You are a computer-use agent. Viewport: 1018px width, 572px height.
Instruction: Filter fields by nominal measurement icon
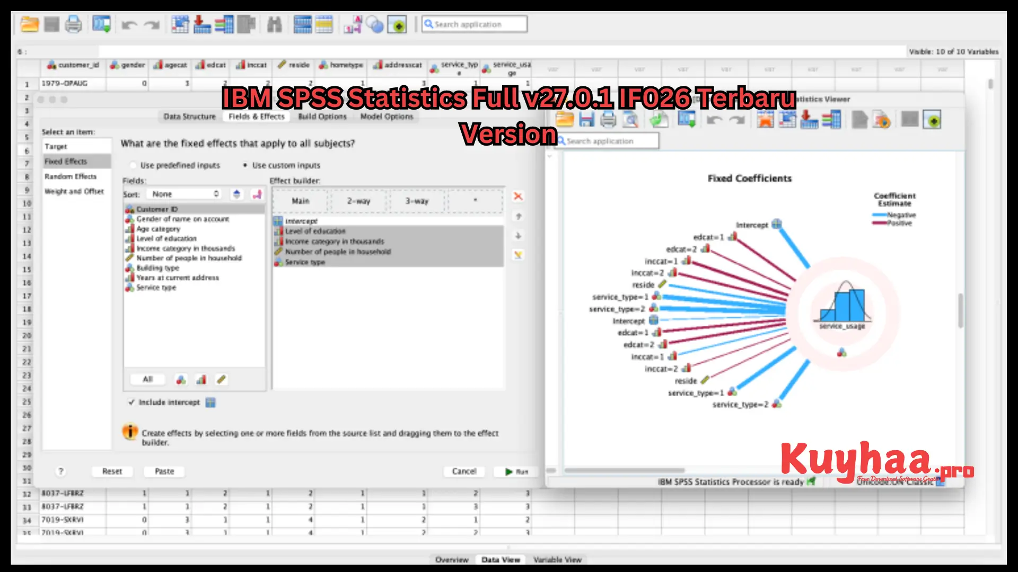pyautogui.click(x=181, y=380)
